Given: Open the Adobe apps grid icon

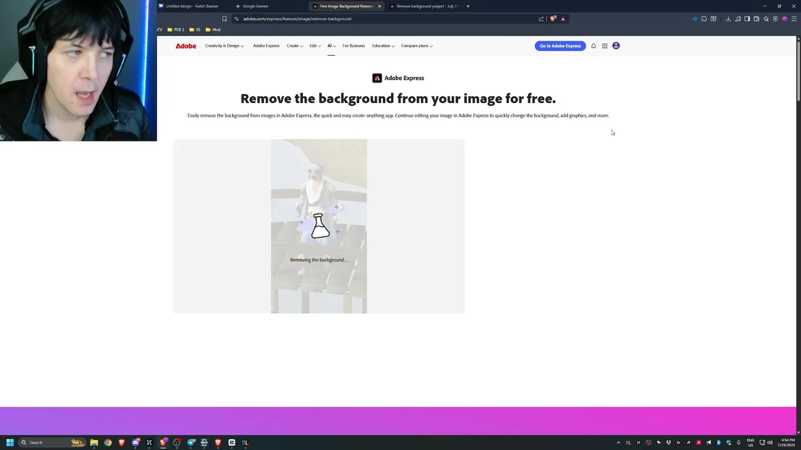Looking at the screenshot, I should [x=605, y=46].
